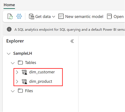Collapse the SampleLH node chevron

(9, 54)
